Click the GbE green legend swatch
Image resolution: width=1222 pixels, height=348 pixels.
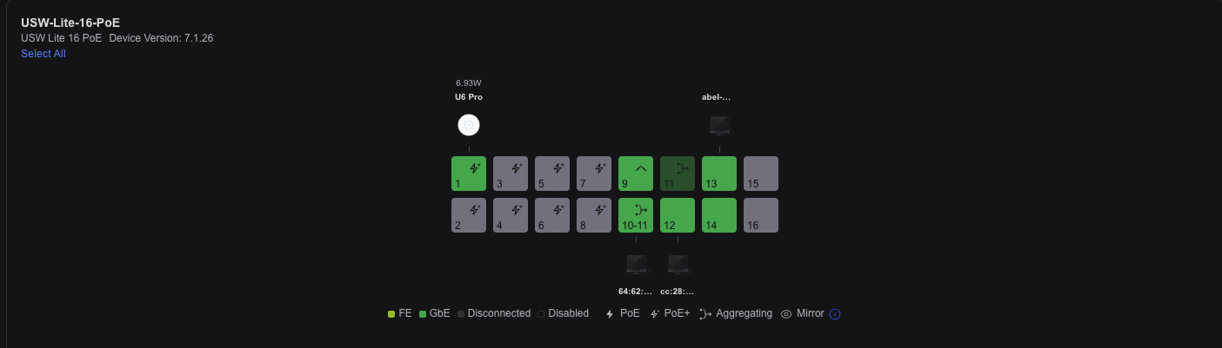point(423,314)
